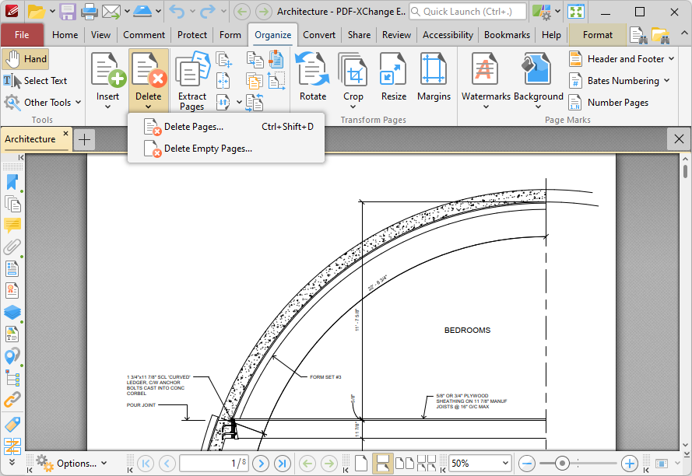Screen dimensions: 692x476
Task: Click the Find binoculars icon
Action: [x=638, y=35]
